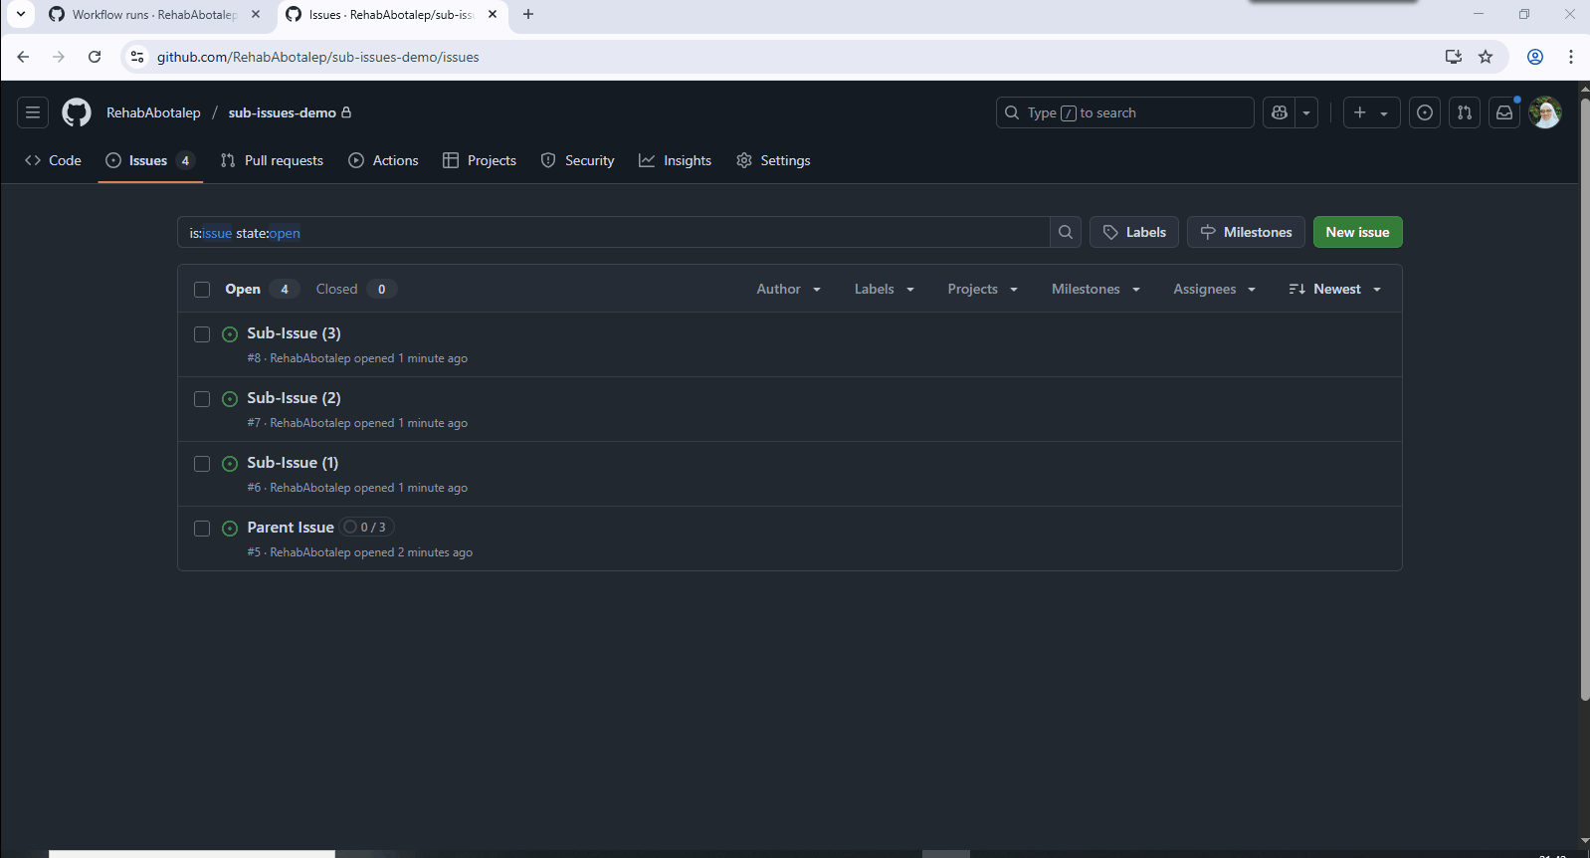Image resolution: width=1590 pixels, height=858 pixels.
Task: Open the GitHub hamburger navigation menu
Action: (x=33, y=112)
